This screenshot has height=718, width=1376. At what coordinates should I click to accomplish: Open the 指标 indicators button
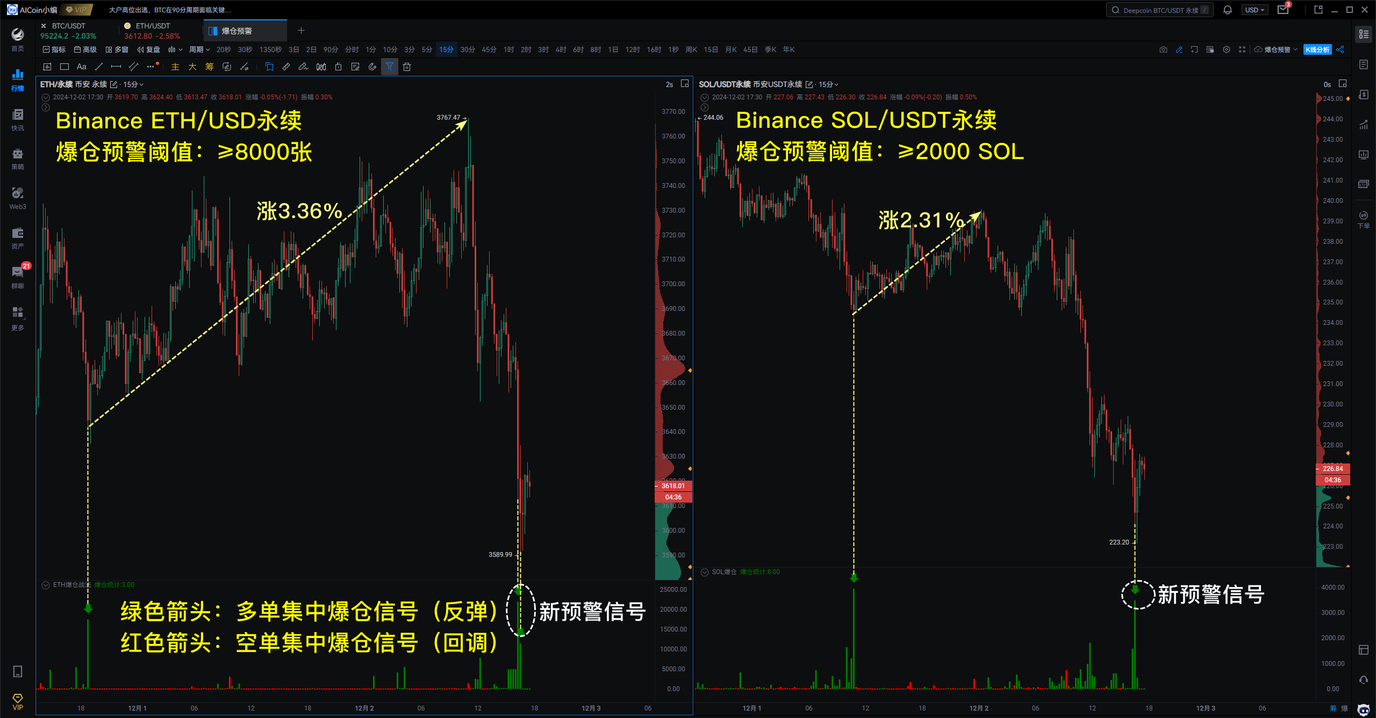tap(54, 49)
